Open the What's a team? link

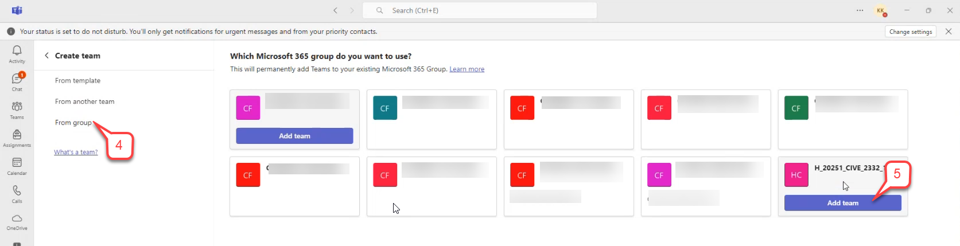[x=76, y=152]
